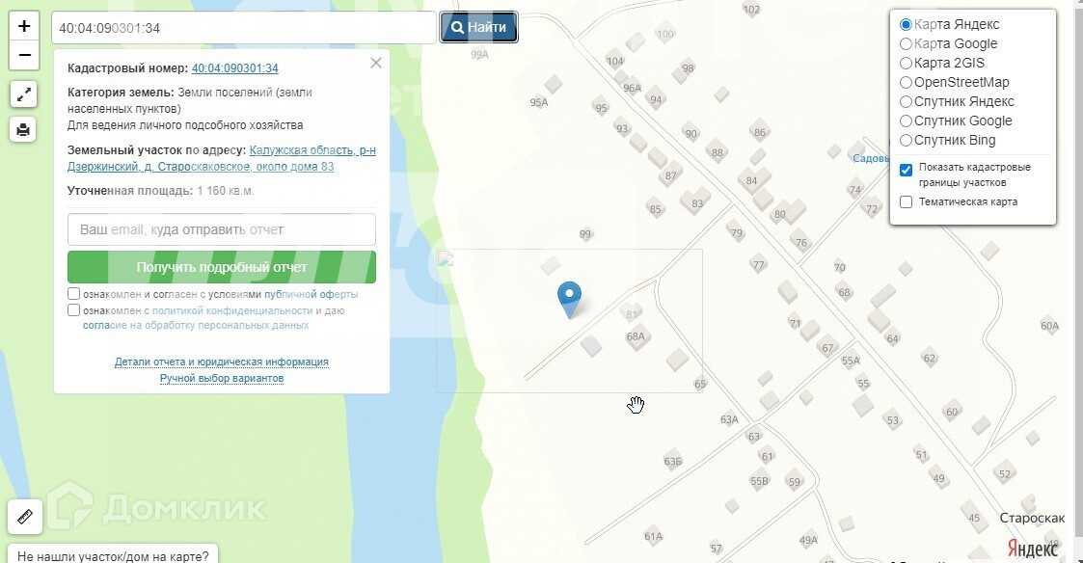This screenshot has height=563, width=1083.
Task: Click house number 102 on map
Action: pyautogui.click(x=751, y=9)
